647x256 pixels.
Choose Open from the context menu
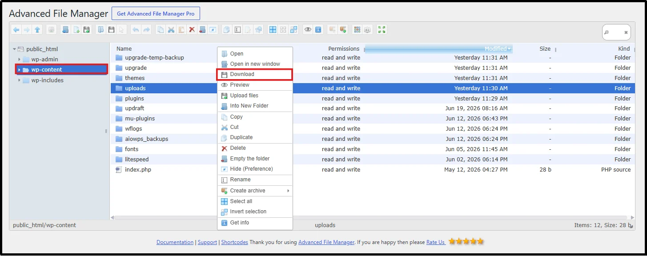[255, 54]
